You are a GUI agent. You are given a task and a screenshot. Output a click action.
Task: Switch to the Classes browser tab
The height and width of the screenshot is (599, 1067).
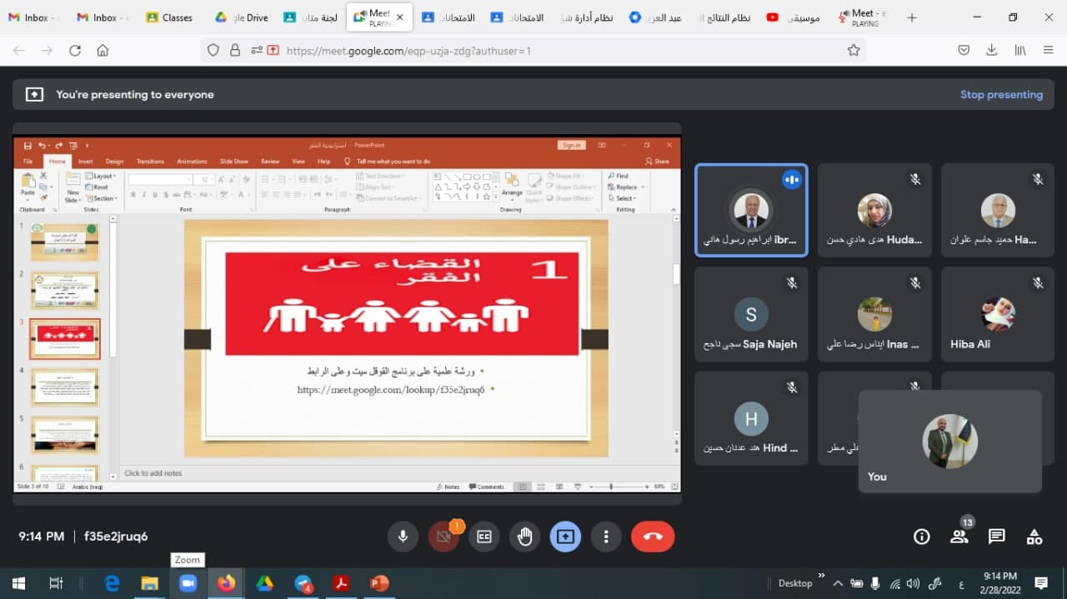pyautogui.click(x=170, y=17)
